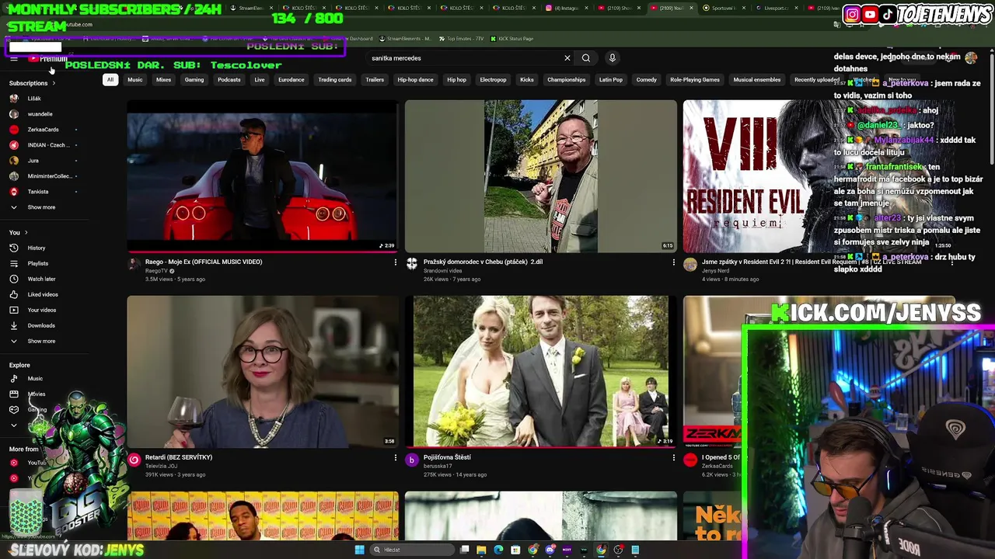Viewport: 995px width, 559px height.
Task: Select the 'All' filter chip
Action: tap(110, 80)
